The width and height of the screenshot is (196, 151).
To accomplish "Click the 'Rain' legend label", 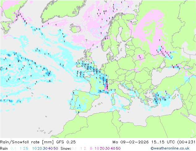I will pyautogui.click(x=4, y=149).
